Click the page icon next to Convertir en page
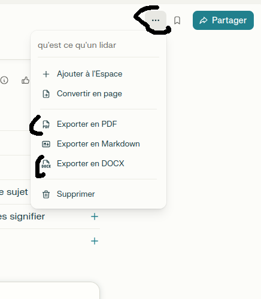Viewport: 261px width, 299px height. (x=46, y=94)
